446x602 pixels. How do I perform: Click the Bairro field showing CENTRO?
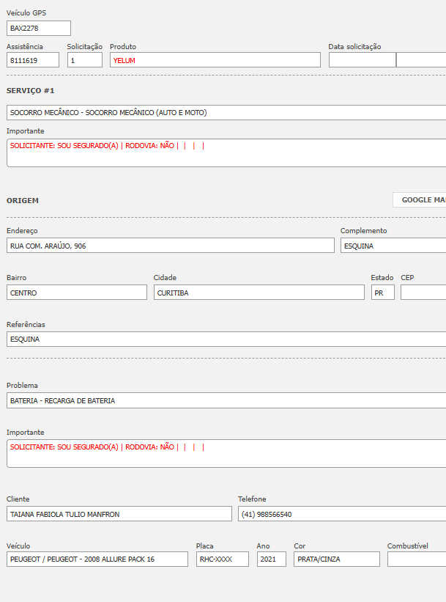77,293
